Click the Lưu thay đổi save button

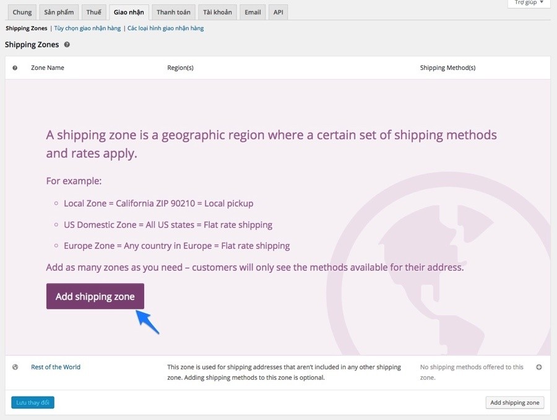pyautogui.click(x=33, y=403)
